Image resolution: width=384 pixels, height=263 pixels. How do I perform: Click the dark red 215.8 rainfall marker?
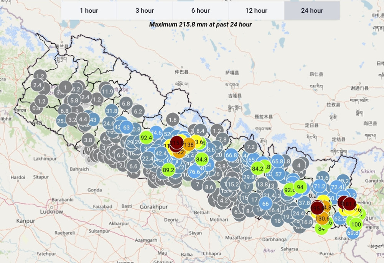click(176, 142)
